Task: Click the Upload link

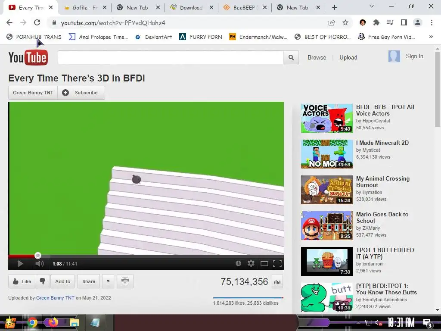Action: (x=348, y=57)
